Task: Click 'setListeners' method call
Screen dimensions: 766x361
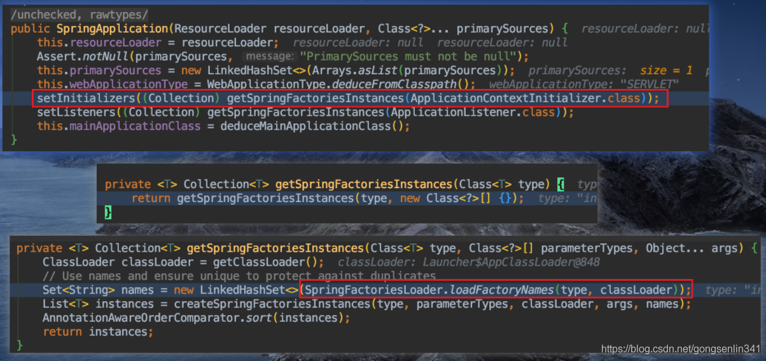Action: coord(76,112)
